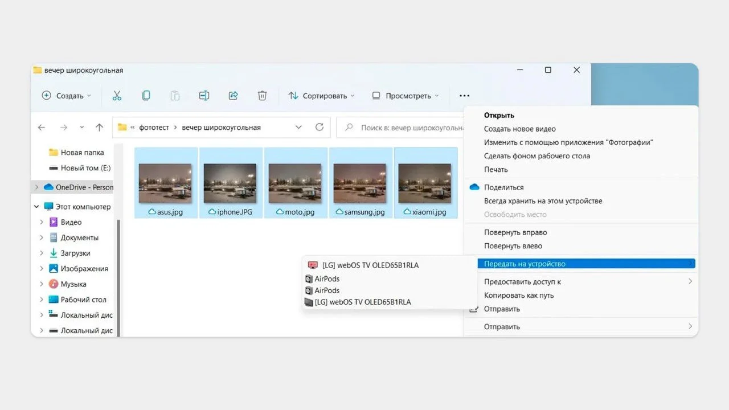
Task: Select the iphone.JPG thumbnail
Action: [231, 183]
